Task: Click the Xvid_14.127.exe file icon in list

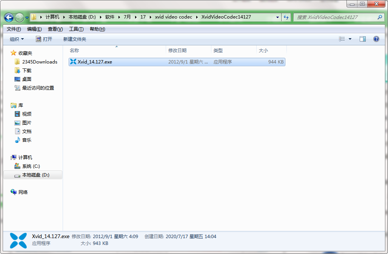Action: click(x=73, y=62)
